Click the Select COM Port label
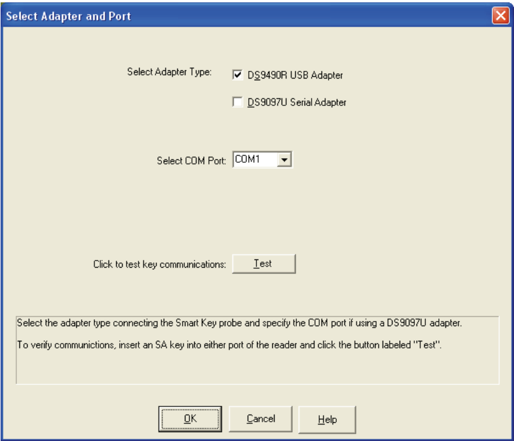Screen dimensions: 514x441 [x=191, y=160]
